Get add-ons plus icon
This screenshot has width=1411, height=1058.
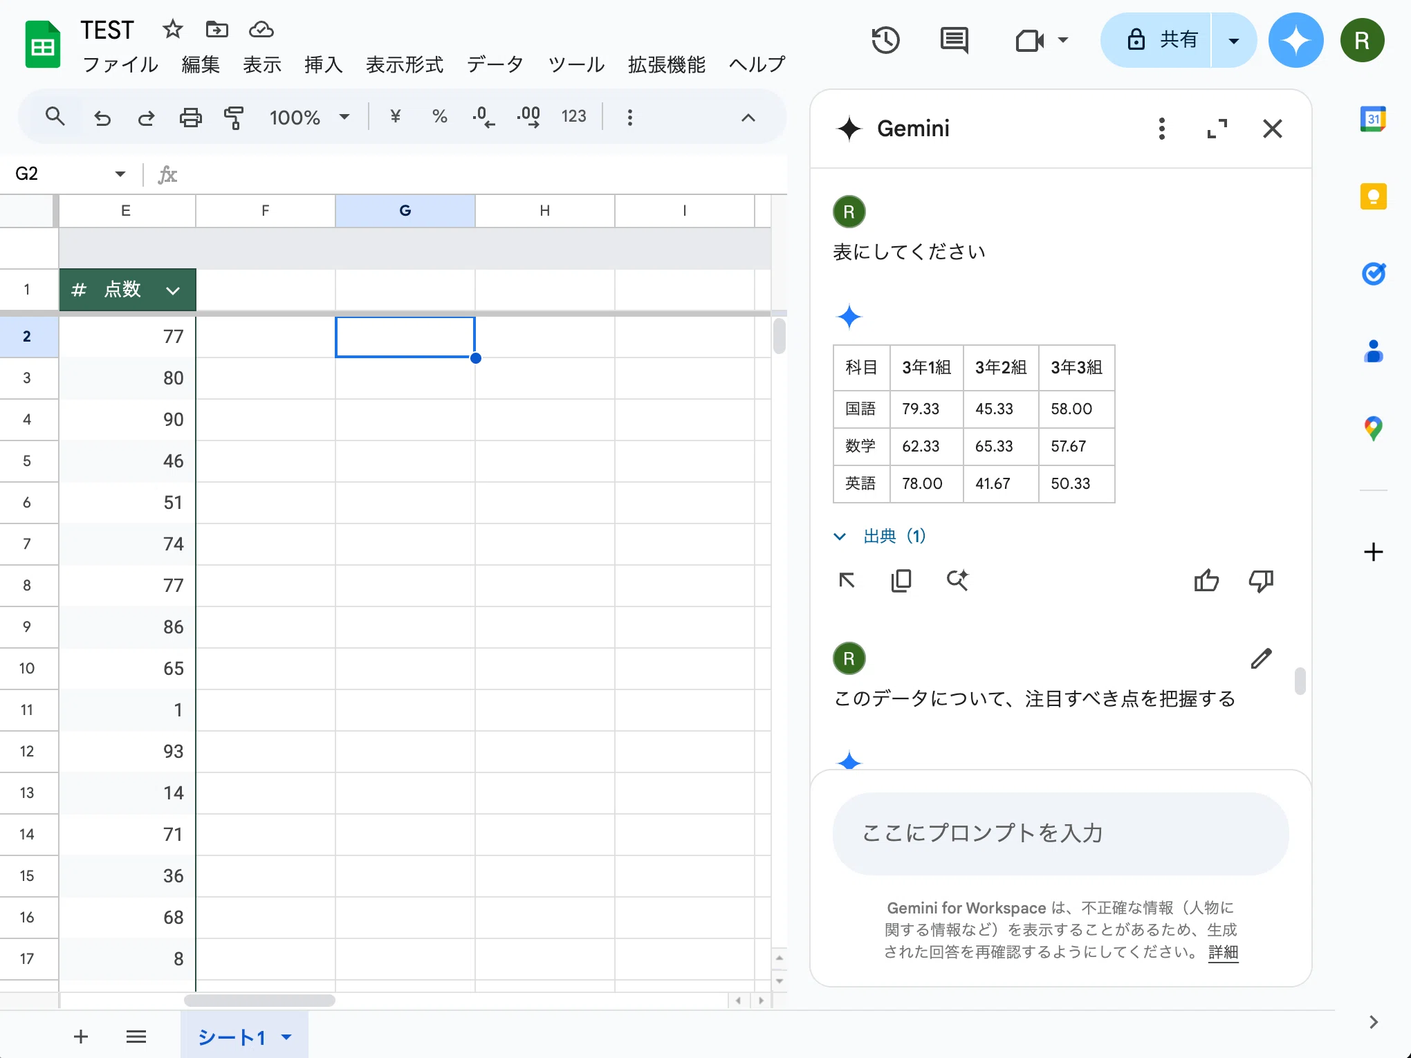coord(1373,552)
